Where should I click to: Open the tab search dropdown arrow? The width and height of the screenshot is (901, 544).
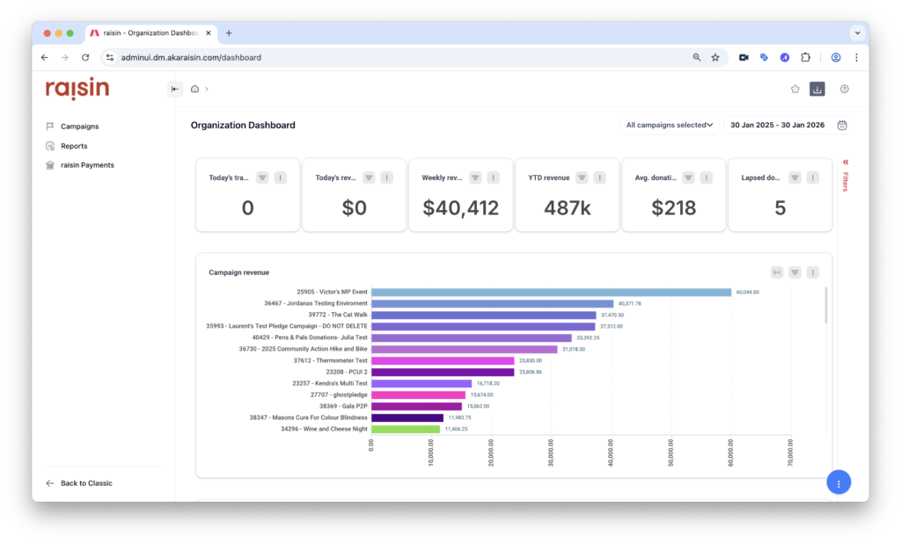pyautogui.click(x=857, y=33)
